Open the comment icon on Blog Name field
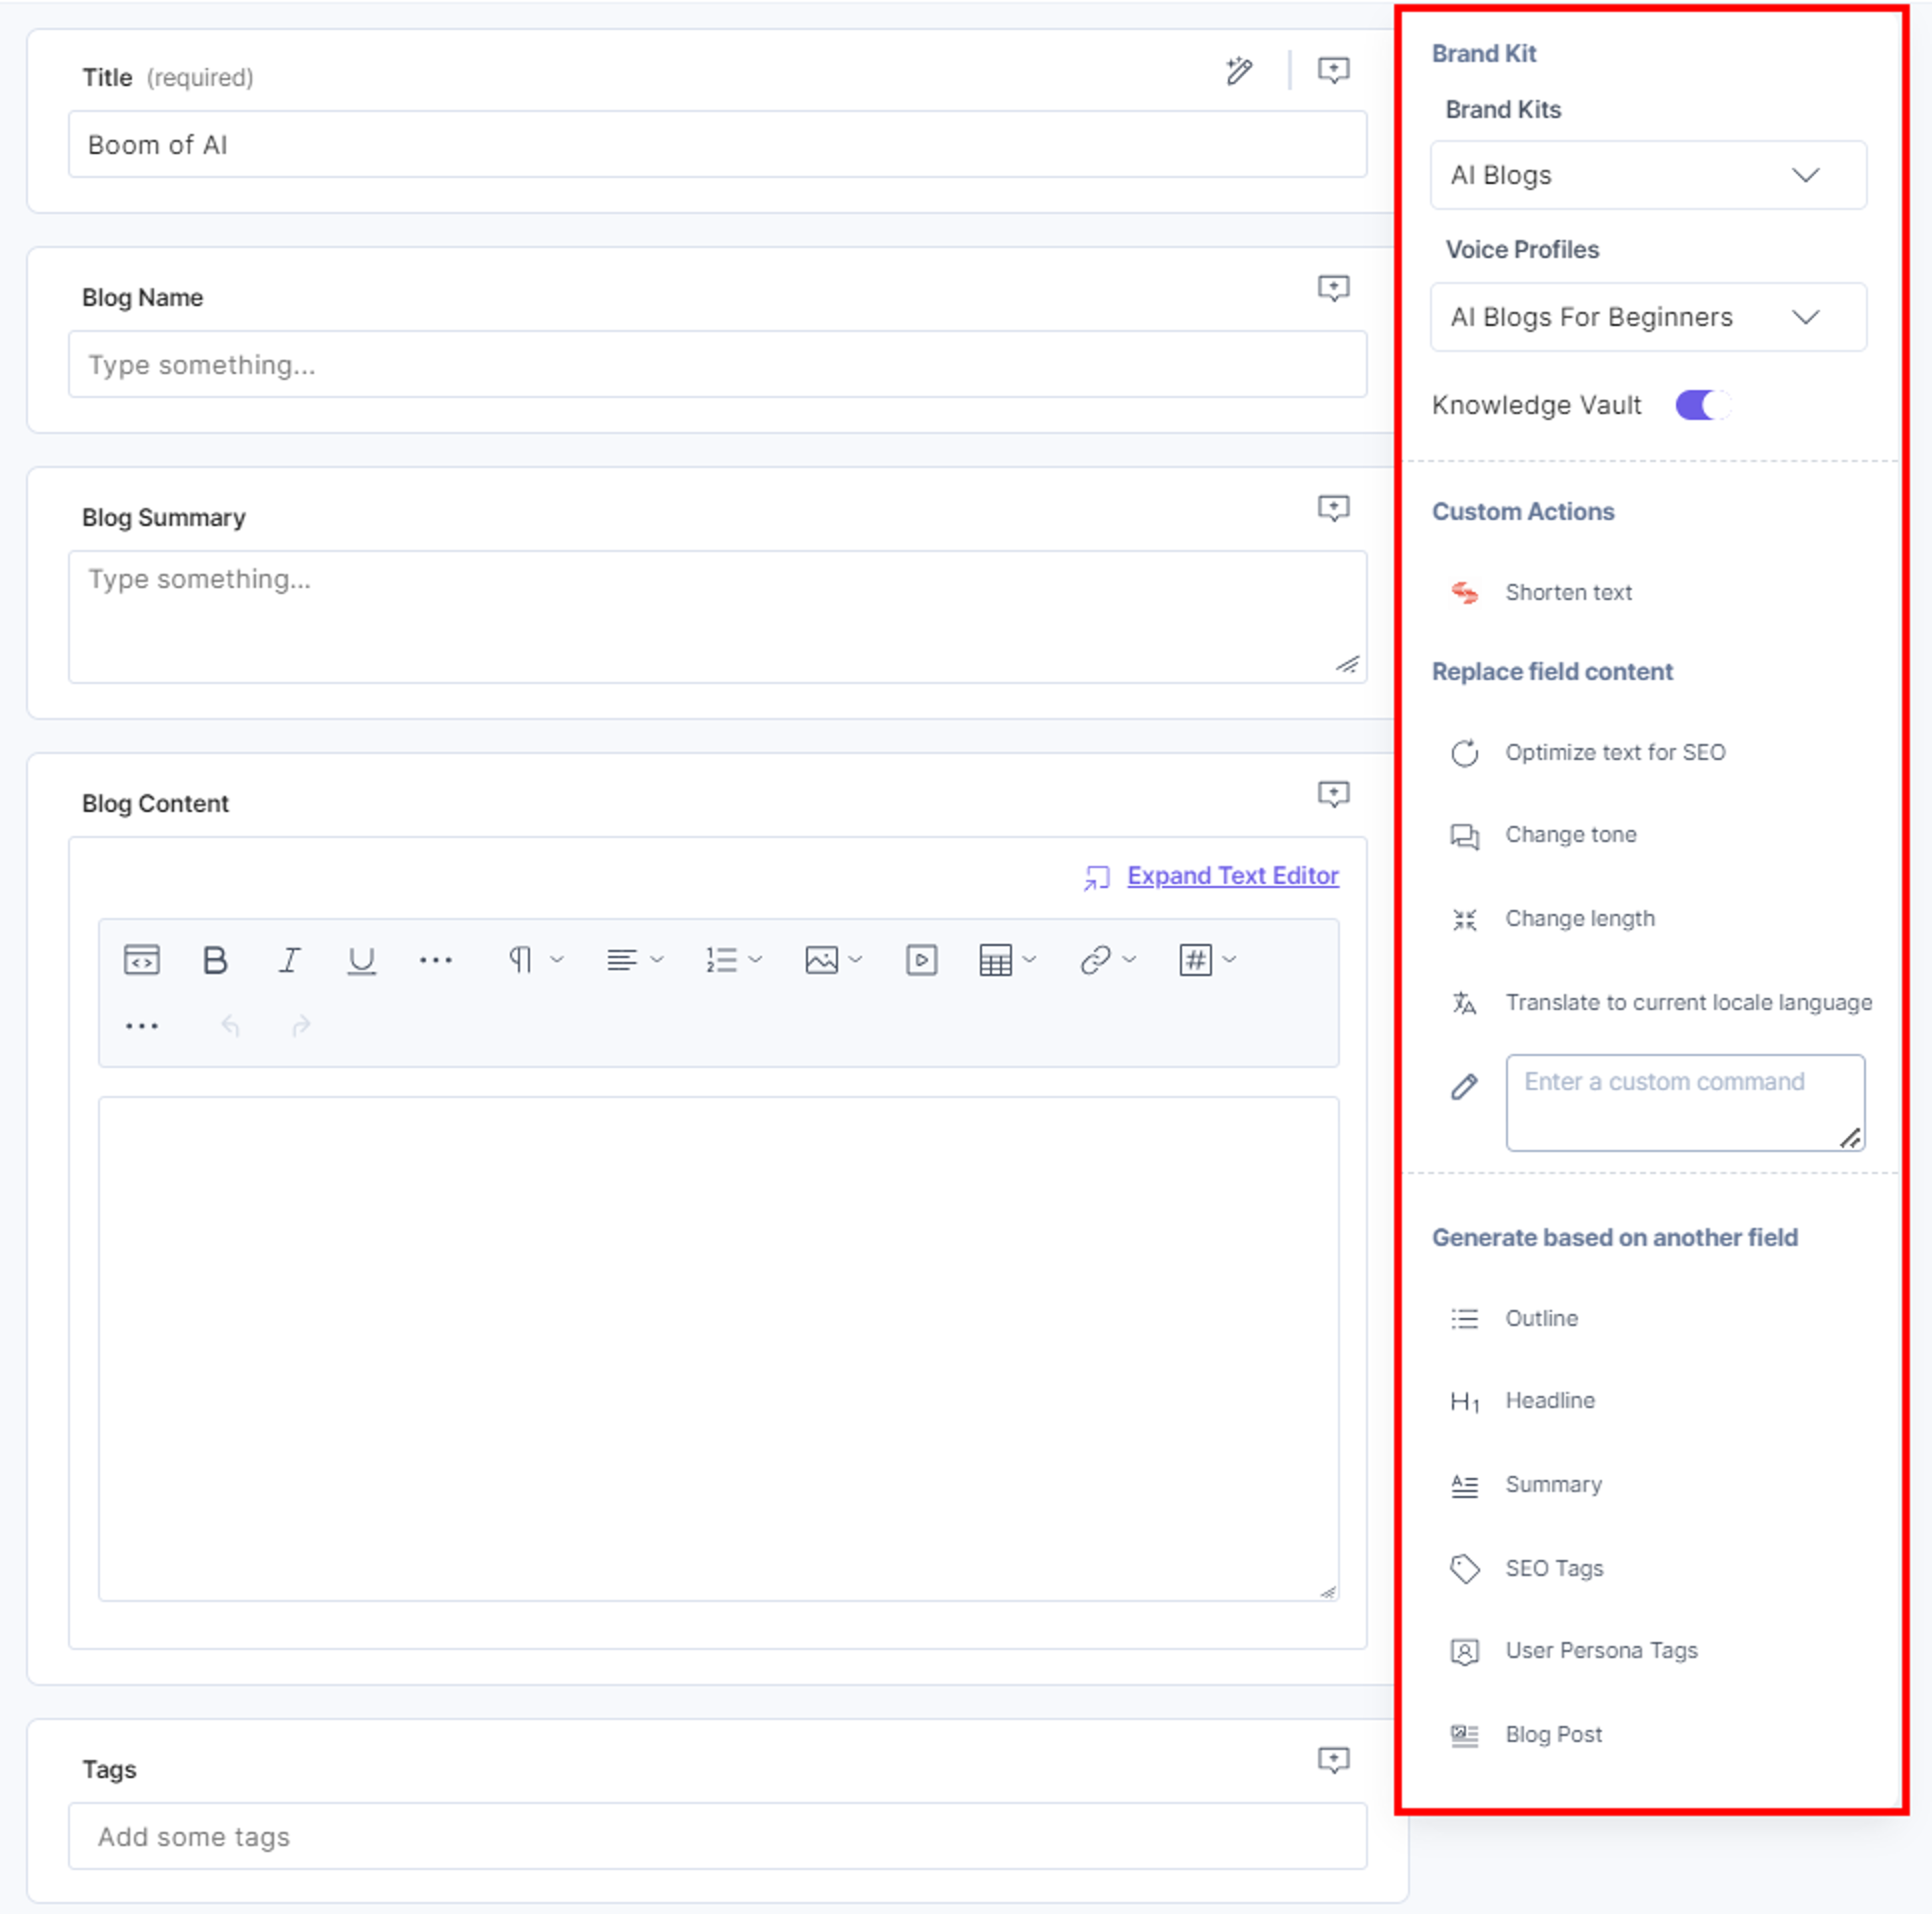Viewport: 1932px width, 1914px height. 1333,288
